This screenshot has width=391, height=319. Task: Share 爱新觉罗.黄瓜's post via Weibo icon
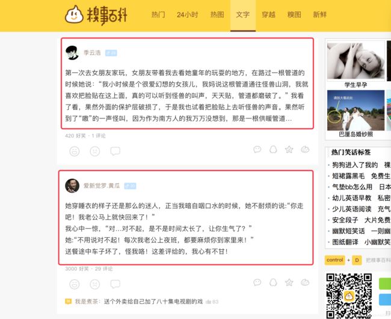coord(305,282)
